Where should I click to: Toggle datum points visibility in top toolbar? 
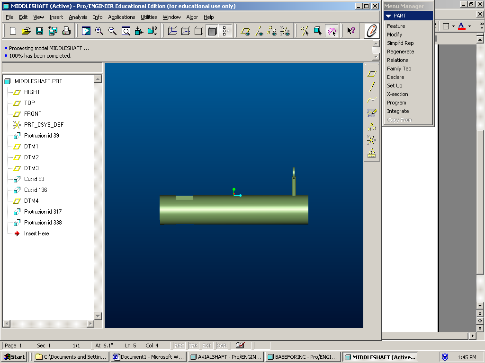pyautogui.click(x=272, y=31)
